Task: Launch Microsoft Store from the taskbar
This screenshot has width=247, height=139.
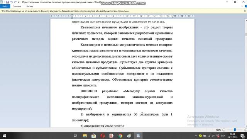Action: point(93,136)
